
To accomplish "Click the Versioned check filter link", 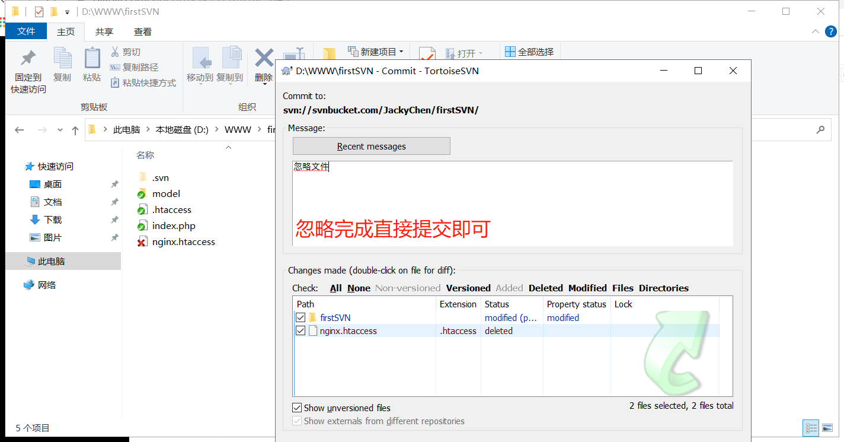I will point(468,288).
